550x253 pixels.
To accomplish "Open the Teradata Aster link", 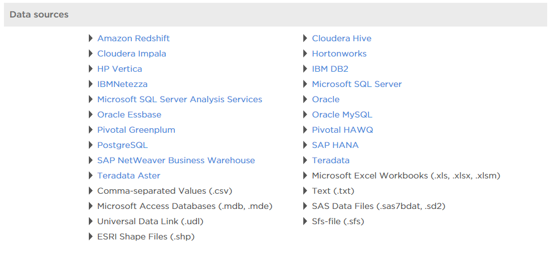I will tap(129, 176).
